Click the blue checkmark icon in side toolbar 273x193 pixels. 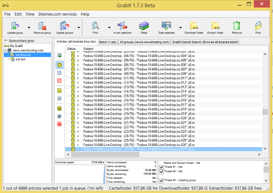pos(59,98)
